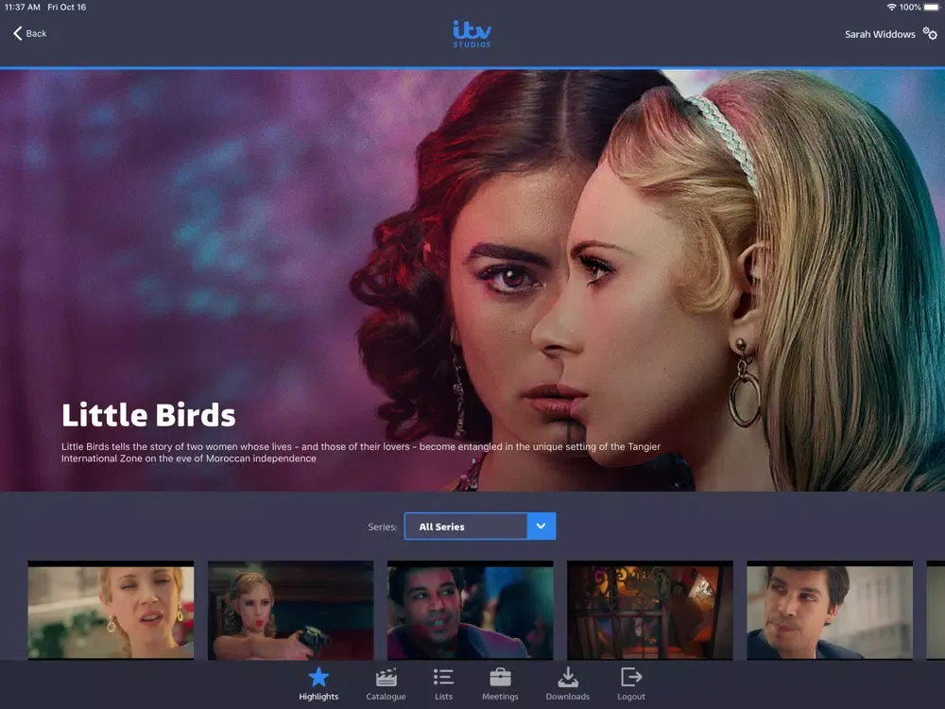Select the Highlights star icon
This screenshot has width=945, height=709.
coord(318,678)
